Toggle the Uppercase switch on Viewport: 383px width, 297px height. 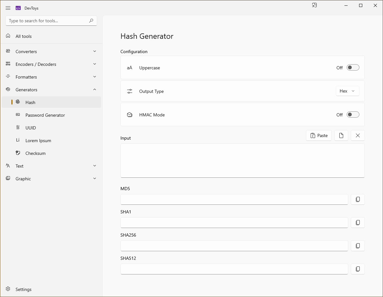pos(353,67)
